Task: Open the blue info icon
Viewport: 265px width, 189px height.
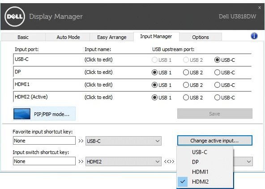Action: [254, 36]
